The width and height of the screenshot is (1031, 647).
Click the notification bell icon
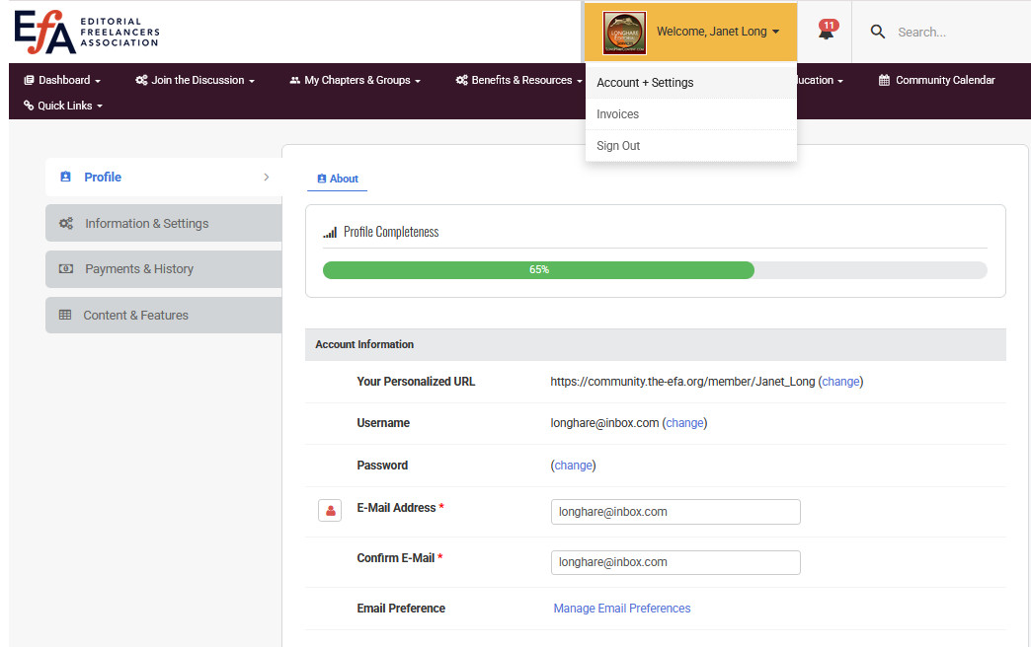826,32
